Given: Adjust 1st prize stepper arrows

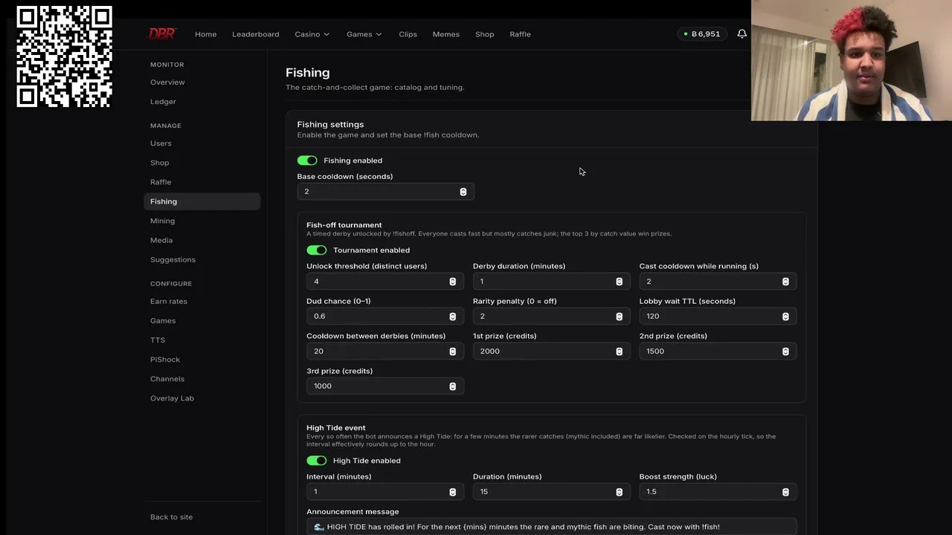Looking at the screenshot, I should pyautogui.click(x=619, y=351).
